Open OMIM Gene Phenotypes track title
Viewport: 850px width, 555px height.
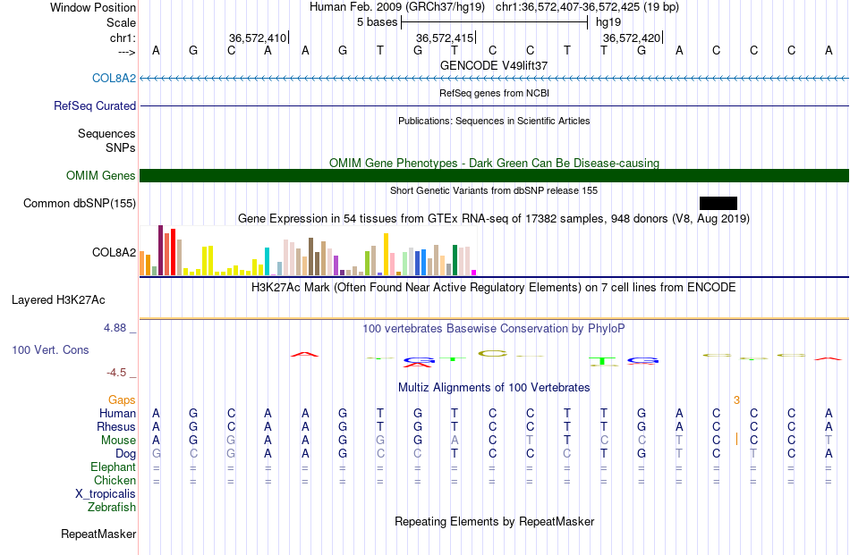(x=495, y=163)
